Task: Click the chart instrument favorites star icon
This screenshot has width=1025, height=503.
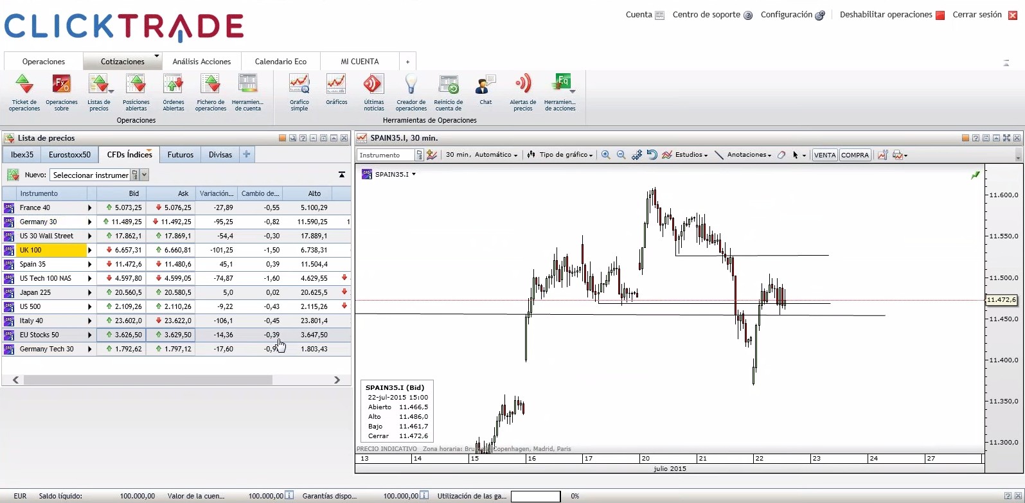Action: tap(432, 155)
